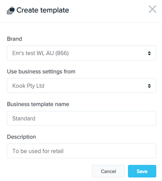
Task: Click the Business template name label
Action: click(38, 104)
